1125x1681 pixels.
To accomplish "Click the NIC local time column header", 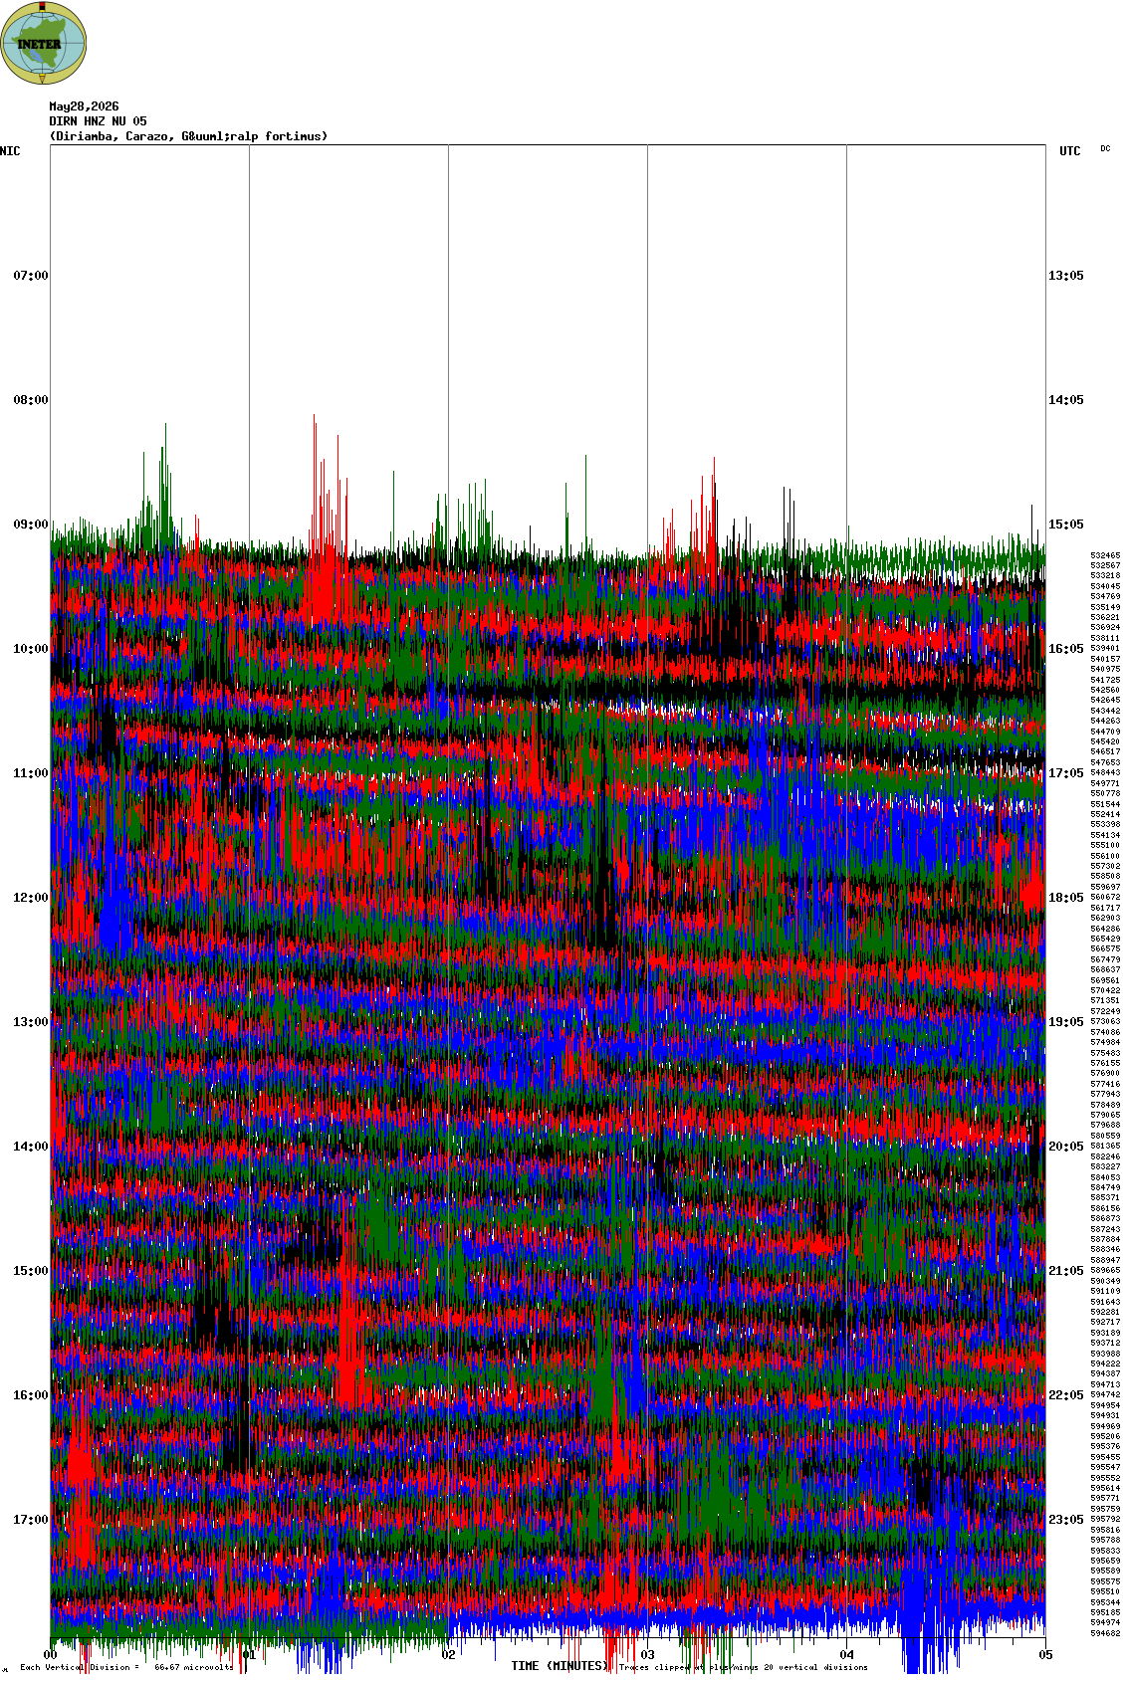I will point(10,151).
